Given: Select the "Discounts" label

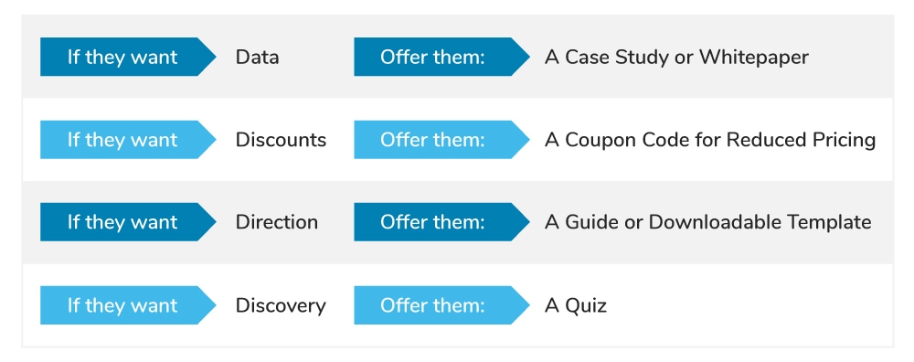Looking at the screenshot, I should (281, 140).
